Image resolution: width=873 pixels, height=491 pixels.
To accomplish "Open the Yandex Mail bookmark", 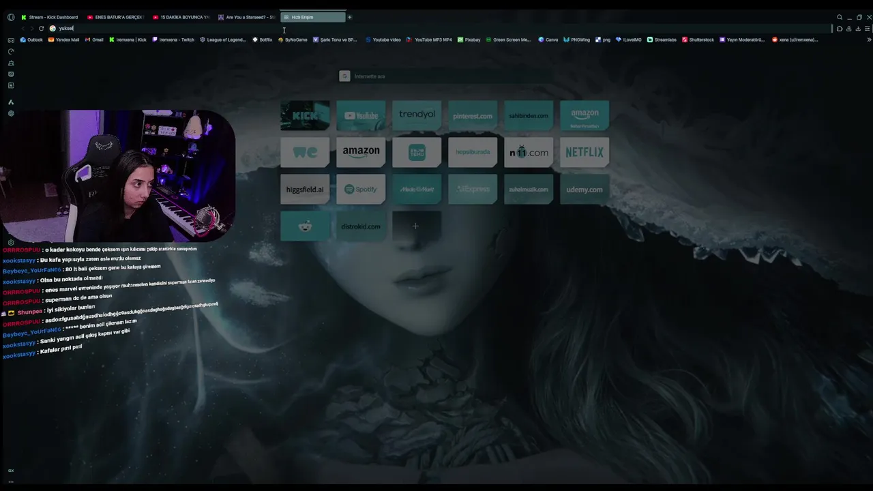I will [x=63, y=40].
